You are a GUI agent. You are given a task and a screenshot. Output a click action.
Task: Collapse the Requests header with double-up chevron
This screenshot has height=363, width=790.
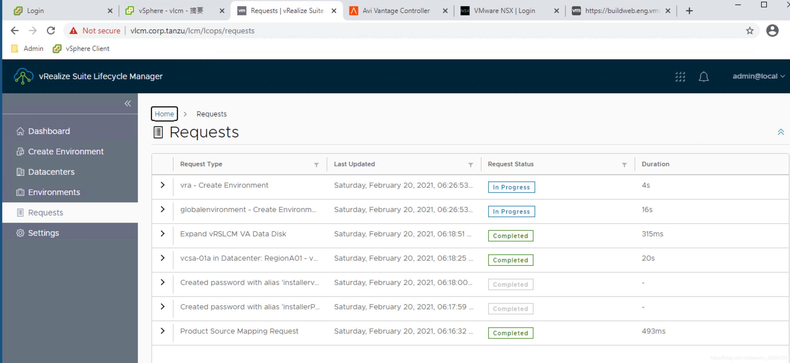(x=780, y=132)
